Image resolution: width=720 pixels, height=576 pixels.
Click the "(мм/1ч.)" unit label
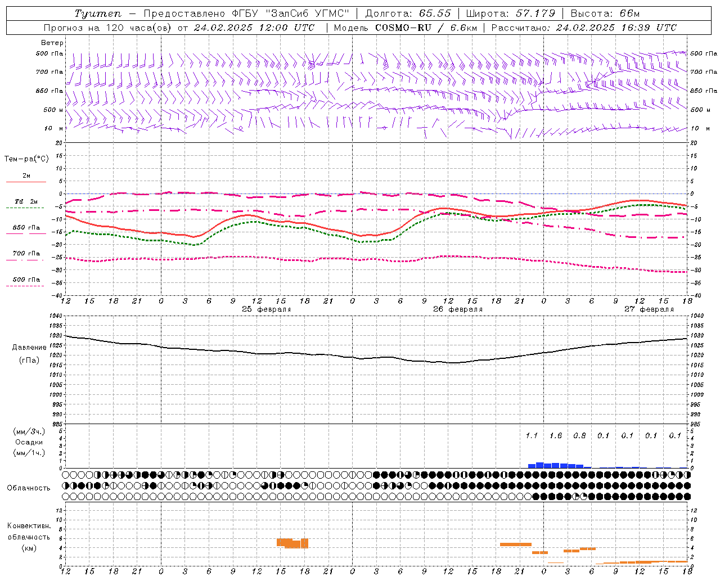tap(29, 453)
